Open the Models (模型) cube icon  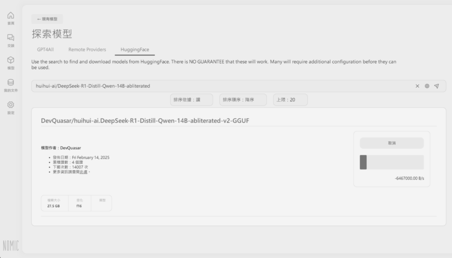coord(11,63)
